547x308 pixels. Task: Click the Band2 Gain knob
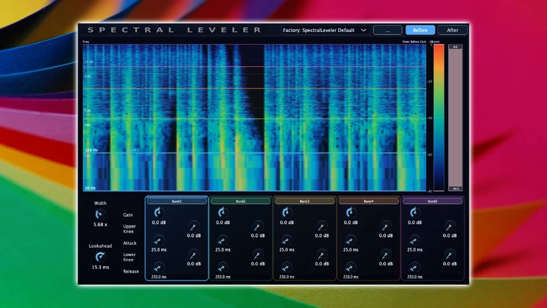tap(223, 212)
